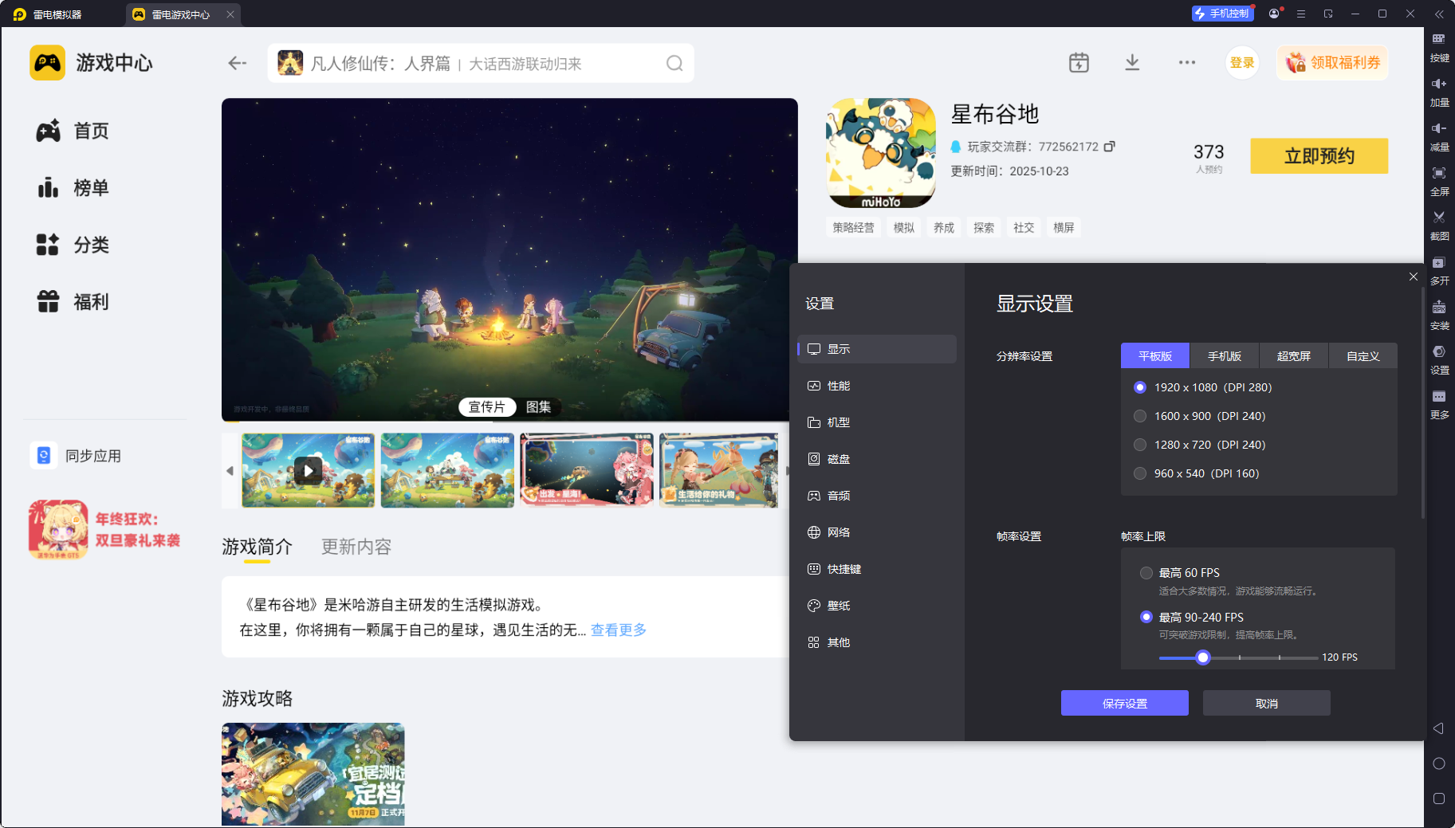Close the settings dialog
The width and height of the screenshot is (1455, 828).
[x=1414, y=277]
